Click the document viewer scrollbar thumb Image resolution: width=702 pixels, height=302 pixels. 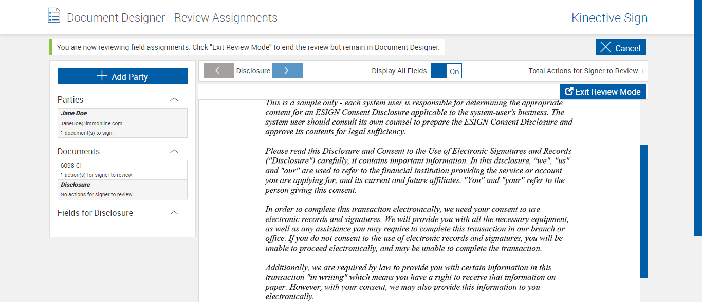pyautogui.click(x=643, y=210)
